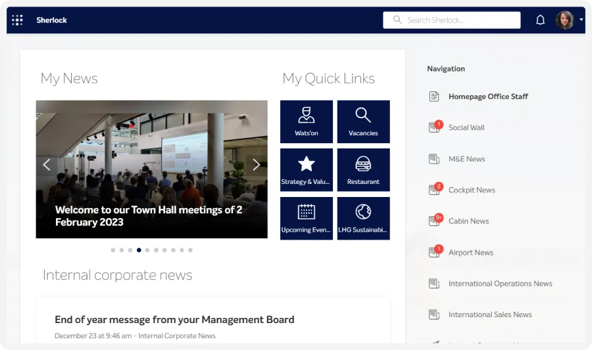Click the Internal corporate news heading
This screenshot has width=592, height=350.
click(118, 275)
